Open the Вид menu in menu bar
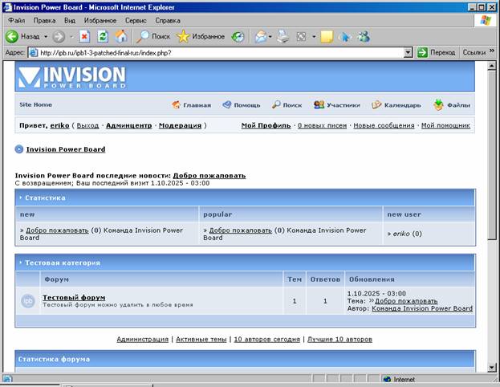Image resolution: width=500 pixels, height=387 pixels. tap(70, 19)
